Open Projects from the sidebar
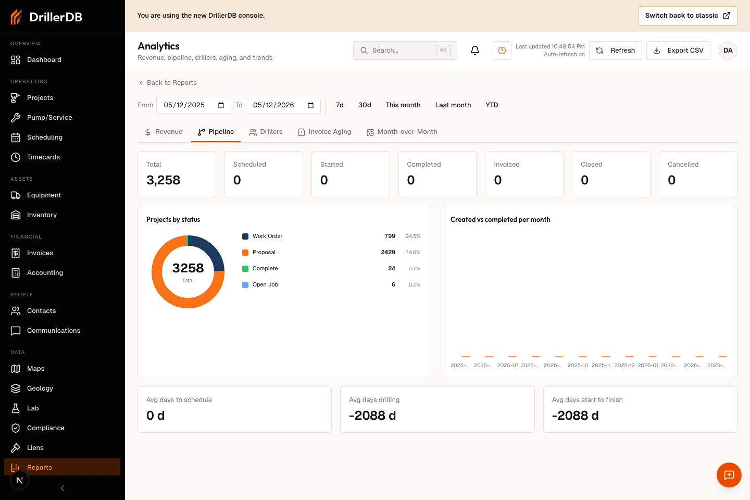 (x=62, y=98)
